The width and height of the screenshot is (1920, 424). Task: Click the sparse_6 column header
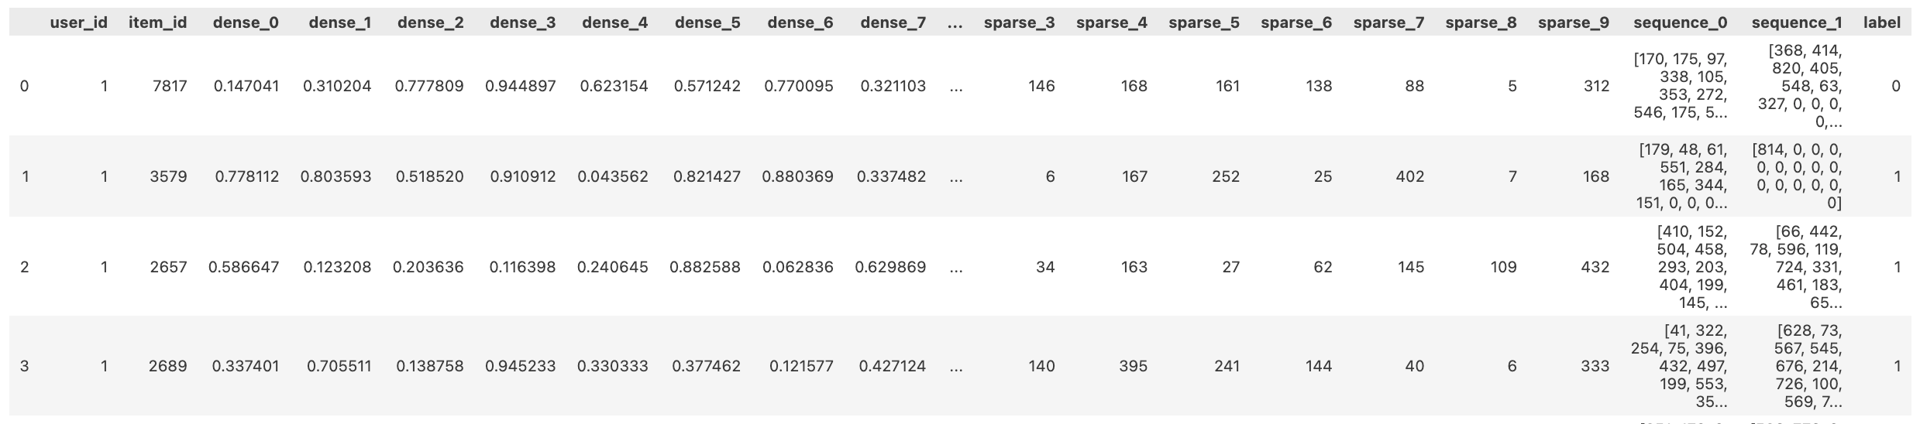coord(1296,22)
